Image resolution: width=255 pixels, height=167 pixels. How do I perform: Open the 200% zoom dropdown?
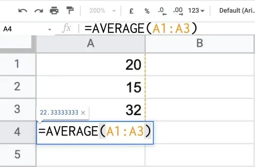(x=102, y=11)
